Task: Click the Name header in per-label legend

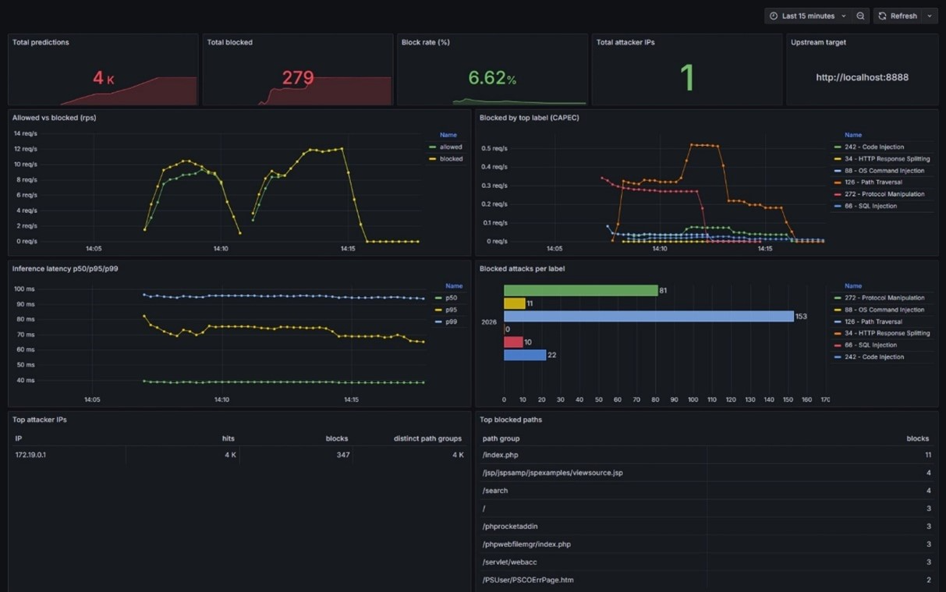Action: pyautogui.click(x=853, y=286)
